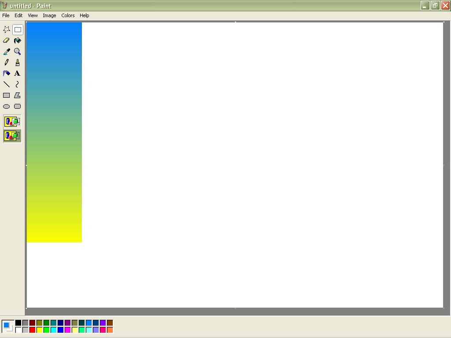Choose the Pencil tool
This screenshot has width=451, height=338.
[x=6, y=62]
